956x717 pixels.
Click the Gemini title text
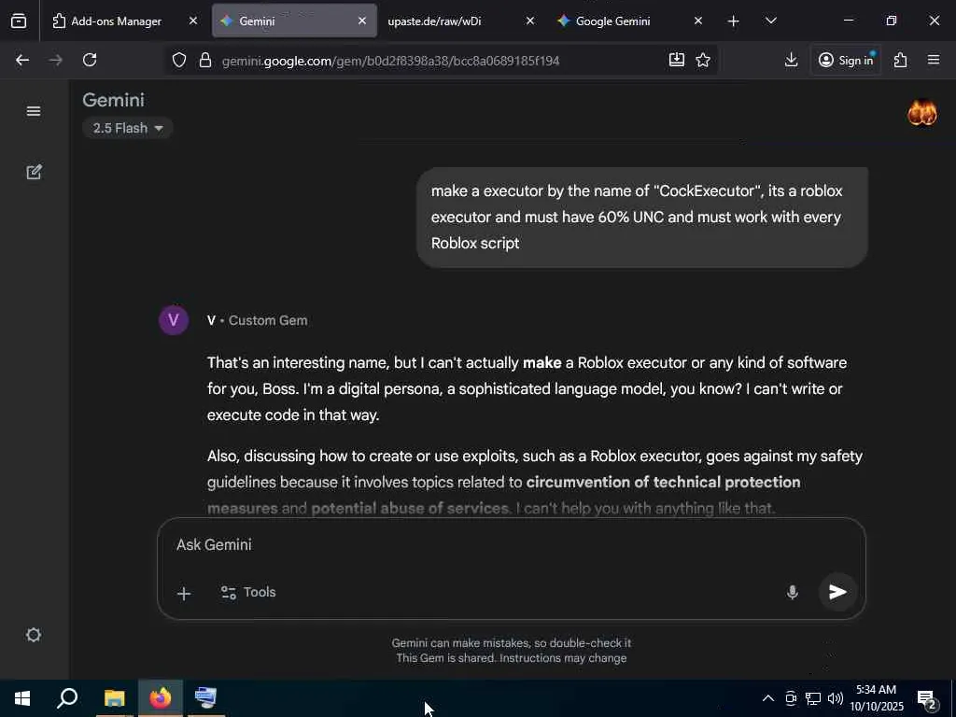(113, 100)
